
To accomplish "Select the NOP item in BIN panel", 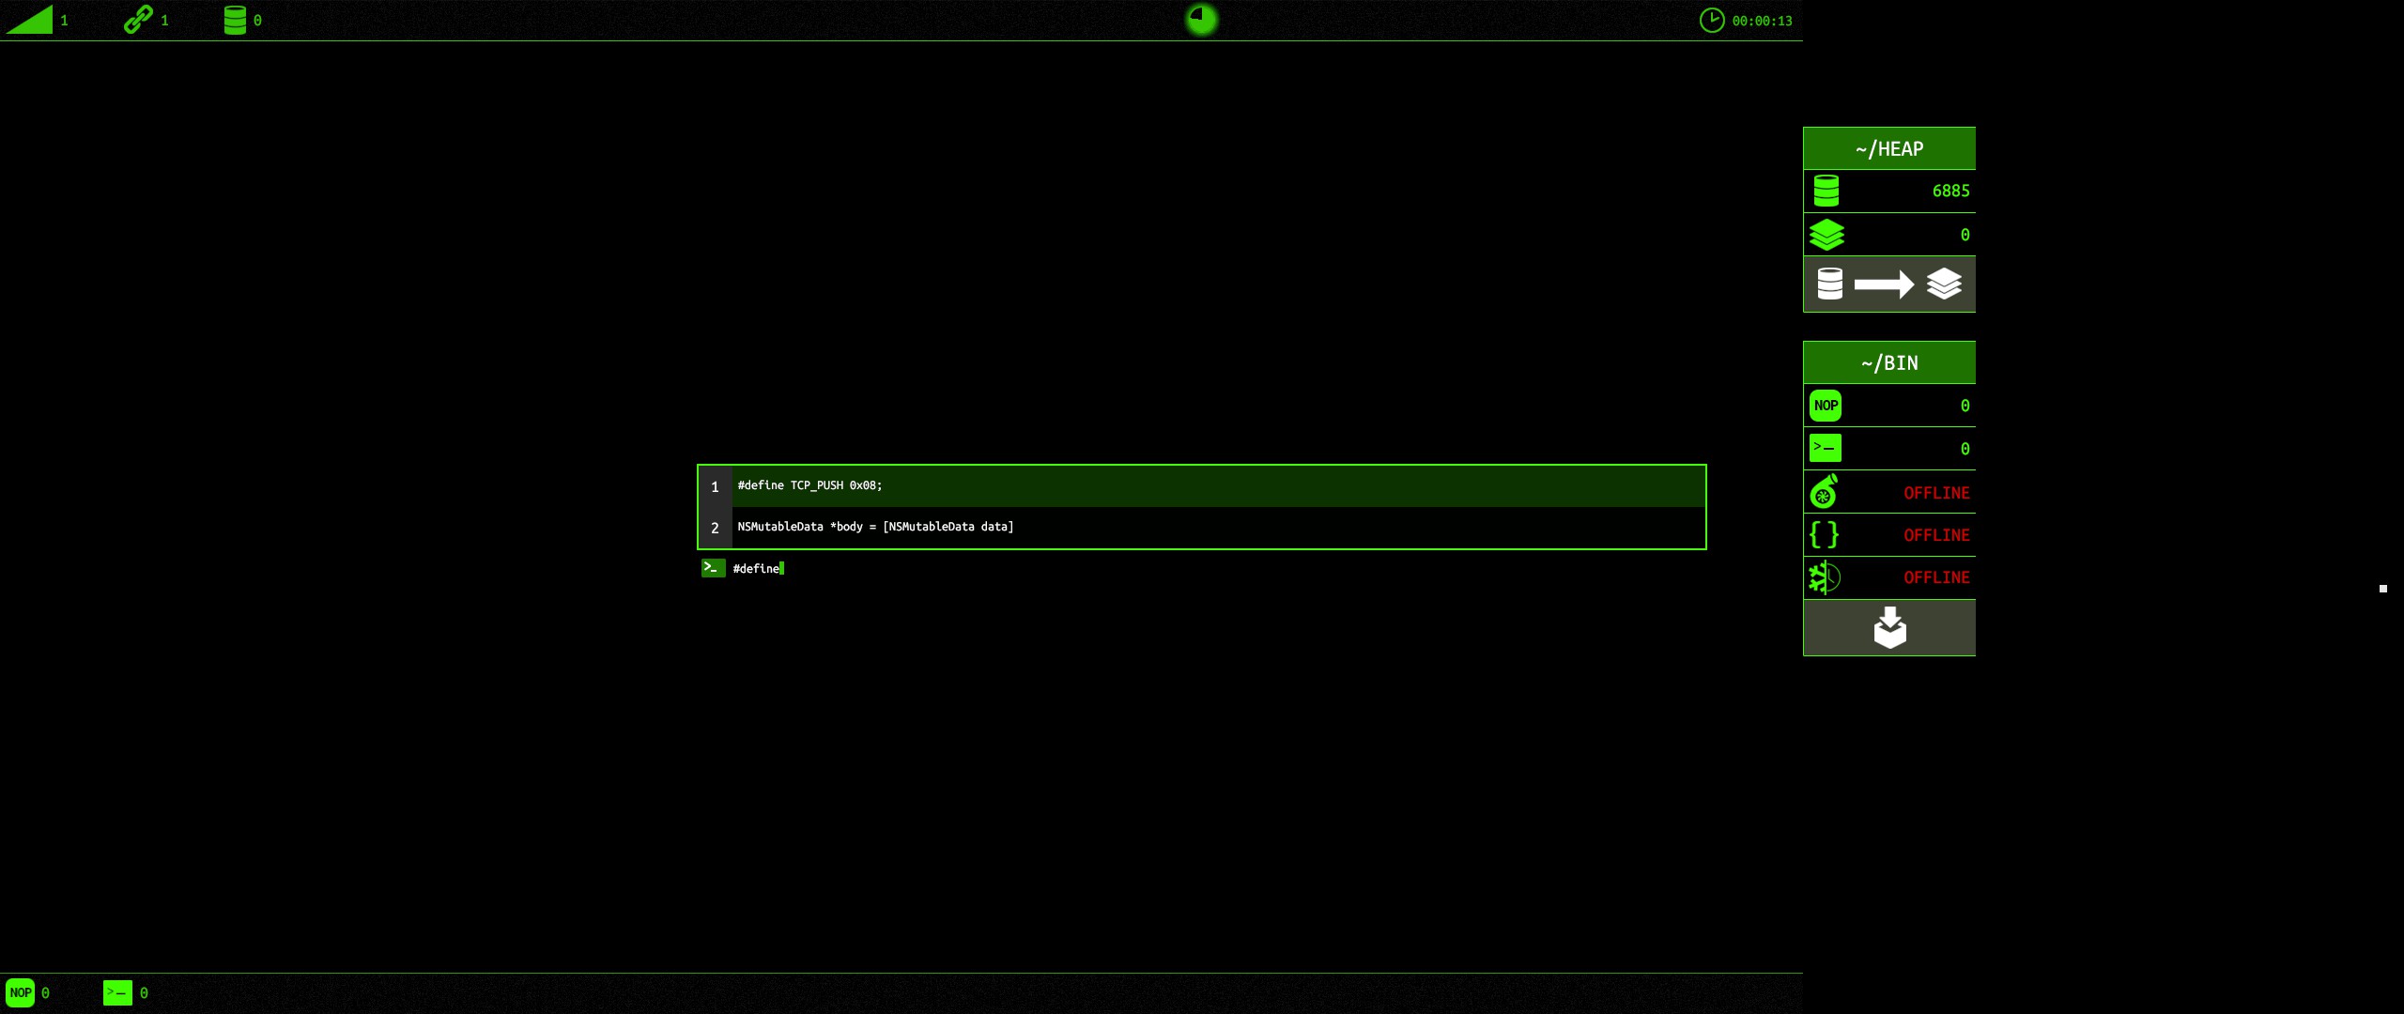I will (x=1888, y=406).
